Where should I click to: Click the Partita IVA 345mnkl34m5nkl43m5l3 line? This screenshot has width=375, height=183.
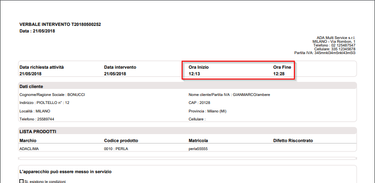tap(325, 53)
